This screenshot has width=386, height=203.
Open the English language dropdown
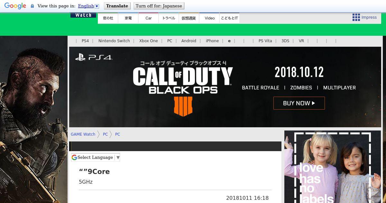click(x=88, y=6)
